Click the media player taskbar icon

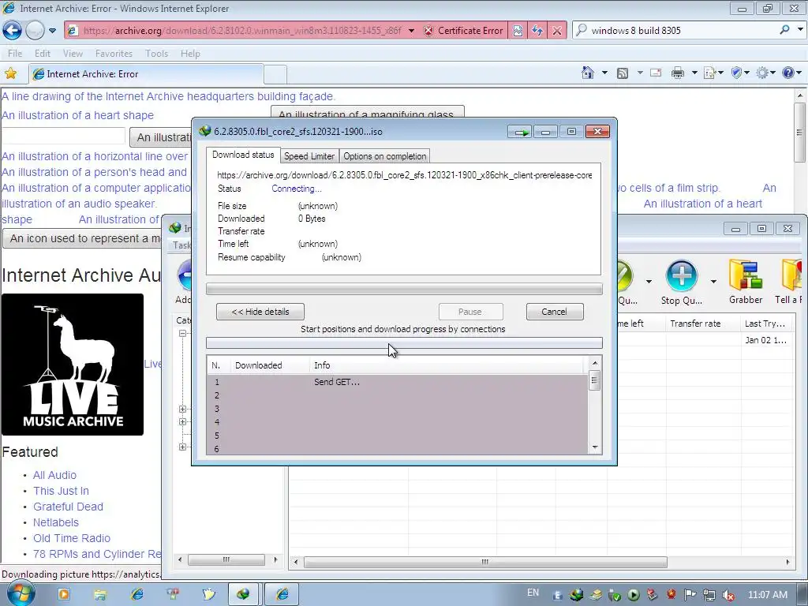64,595
